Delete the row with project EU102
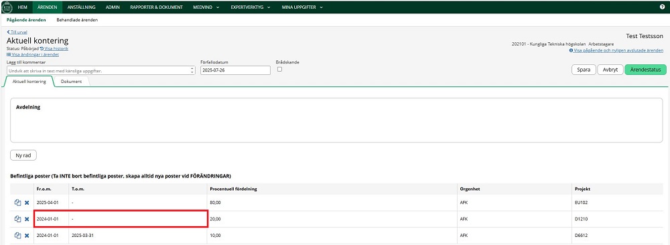Screen dimensions: 670x245 coord(27,202)
